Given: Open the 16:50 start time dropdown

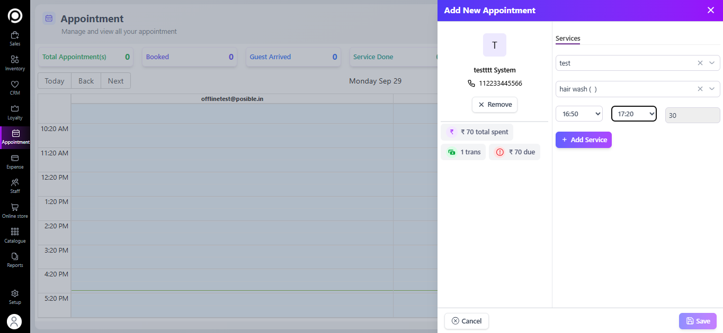Looking at the screenshot, I should click(x=579, y=114).
